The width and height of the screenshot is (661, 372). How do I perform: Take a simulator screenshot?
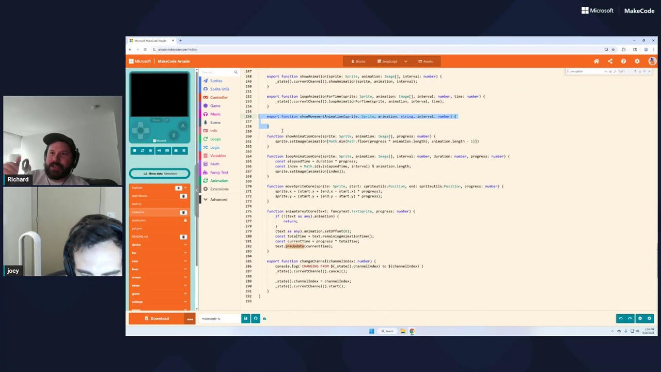176,150
